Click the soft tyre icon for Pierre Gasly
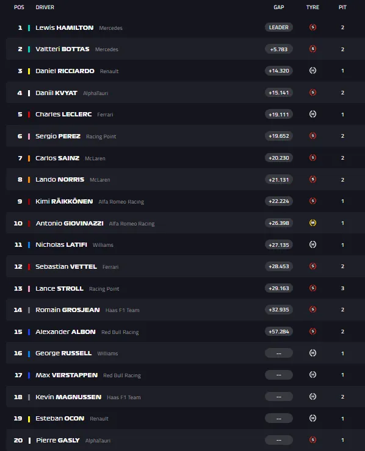 (313, 440)
